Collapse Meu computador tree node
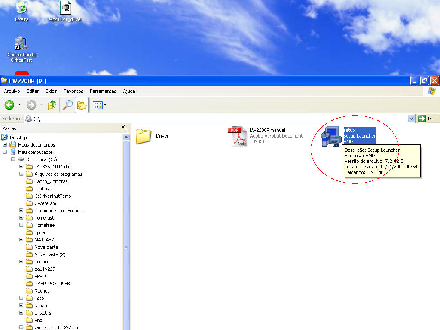The image size is (440, 330). pyautogui.click(x=5, y=152)
